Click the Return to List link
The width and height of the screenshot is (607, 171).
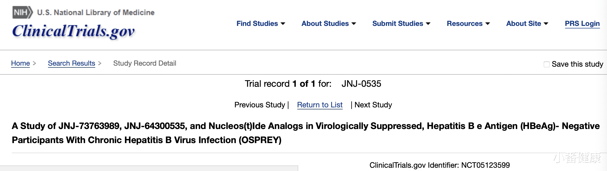320,105
